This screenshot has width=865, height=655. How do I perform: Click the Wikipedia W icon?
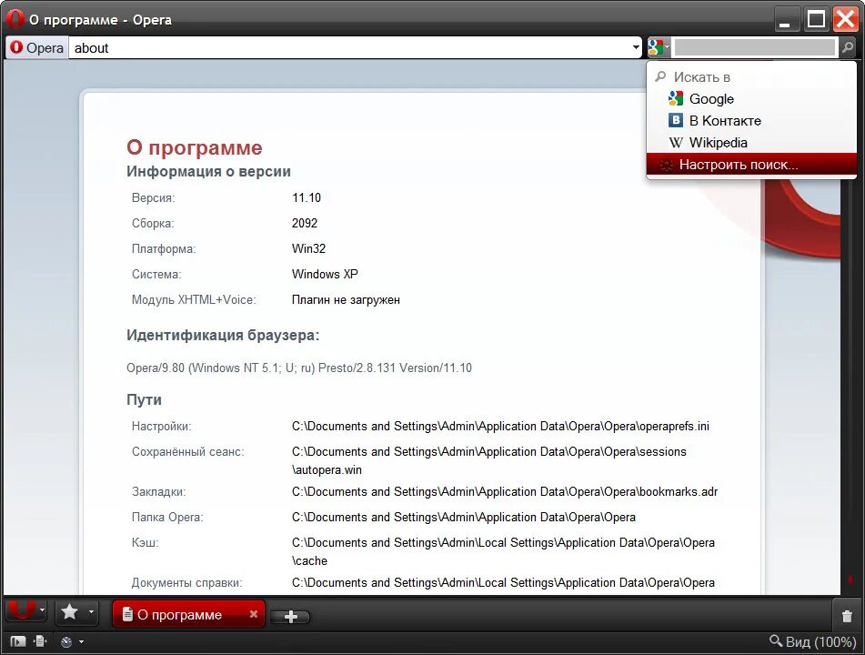[675, 142]
